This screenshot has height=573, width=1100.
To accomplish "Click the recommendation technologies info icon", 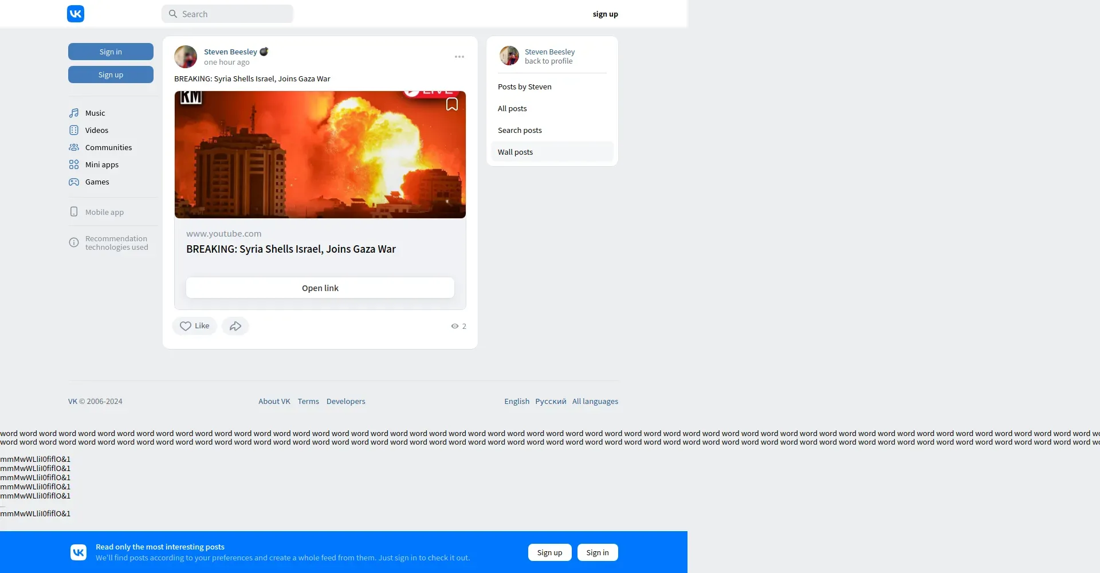I will pos(74,242).
